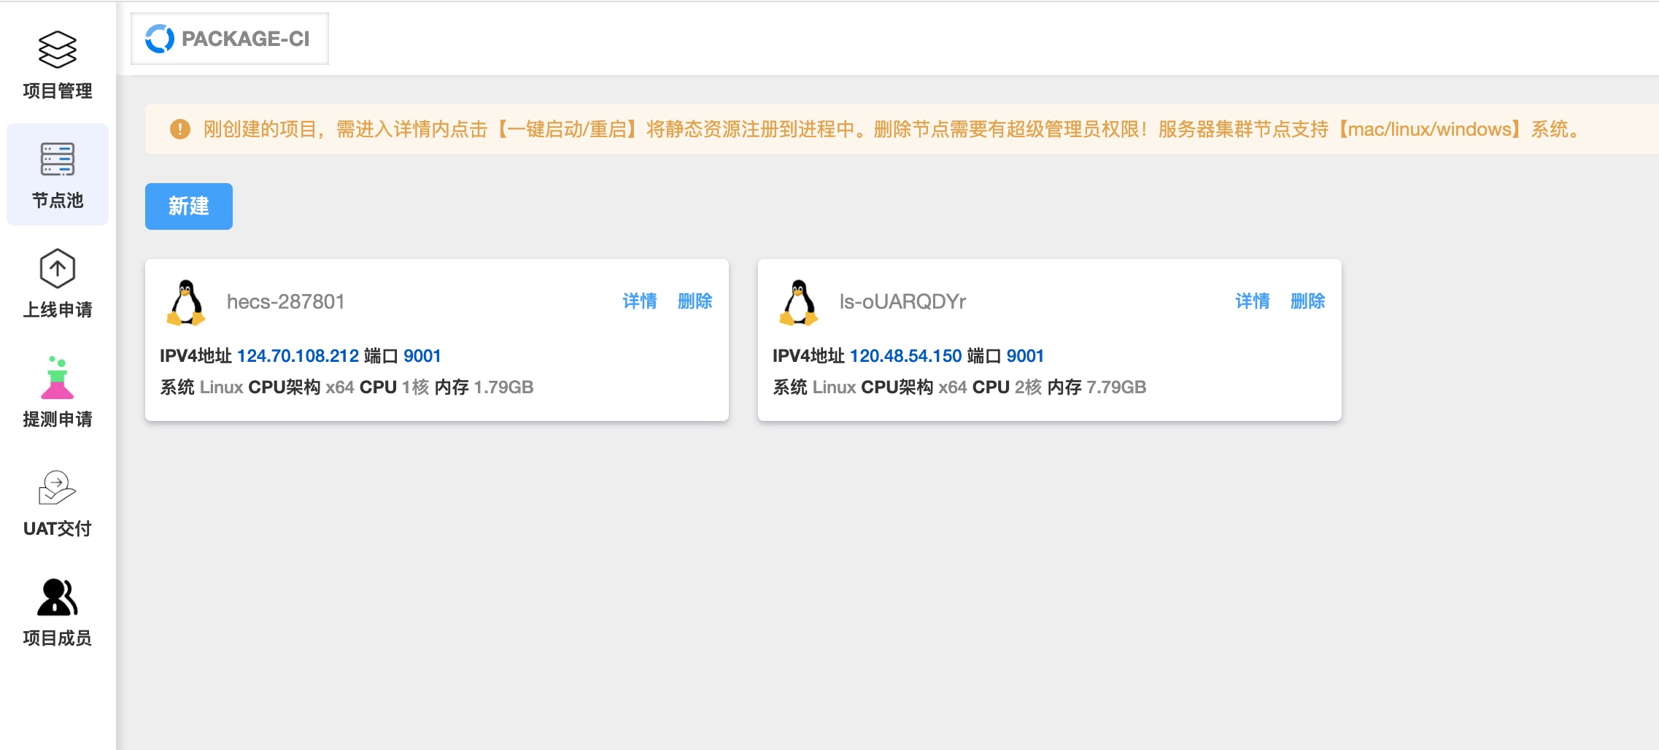1659x750 pixels.
Task: Click IP address 120.48.54.150
Action: [x=905, y=355]
